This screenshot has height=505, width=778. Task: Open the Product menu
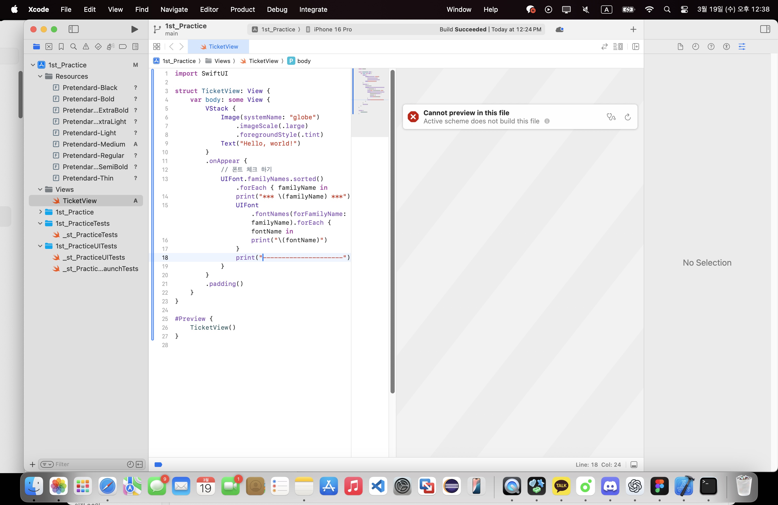click(x=242, y=10)
